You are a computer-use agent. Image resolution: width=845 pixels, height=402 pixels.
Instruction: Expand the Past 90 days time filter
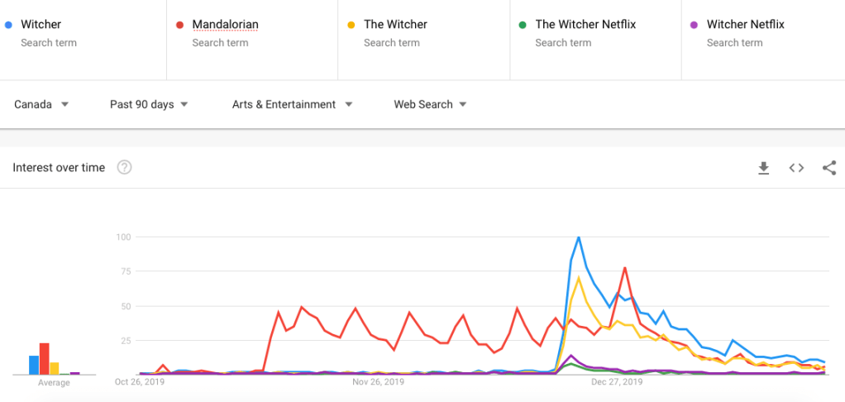149,104
